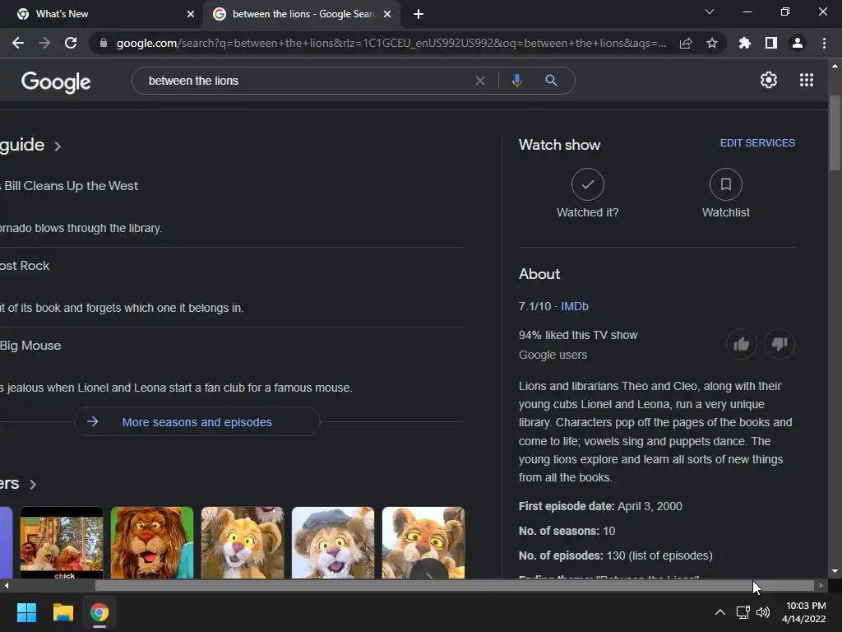Expand the episode guide chevron

pos(58,146)
